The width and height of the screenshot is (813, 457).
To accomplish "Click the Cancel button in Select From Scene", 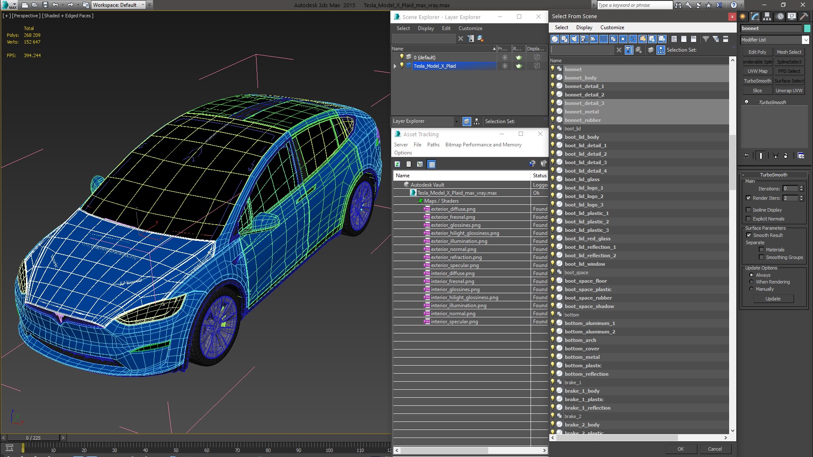I will (x=715, y=449).
